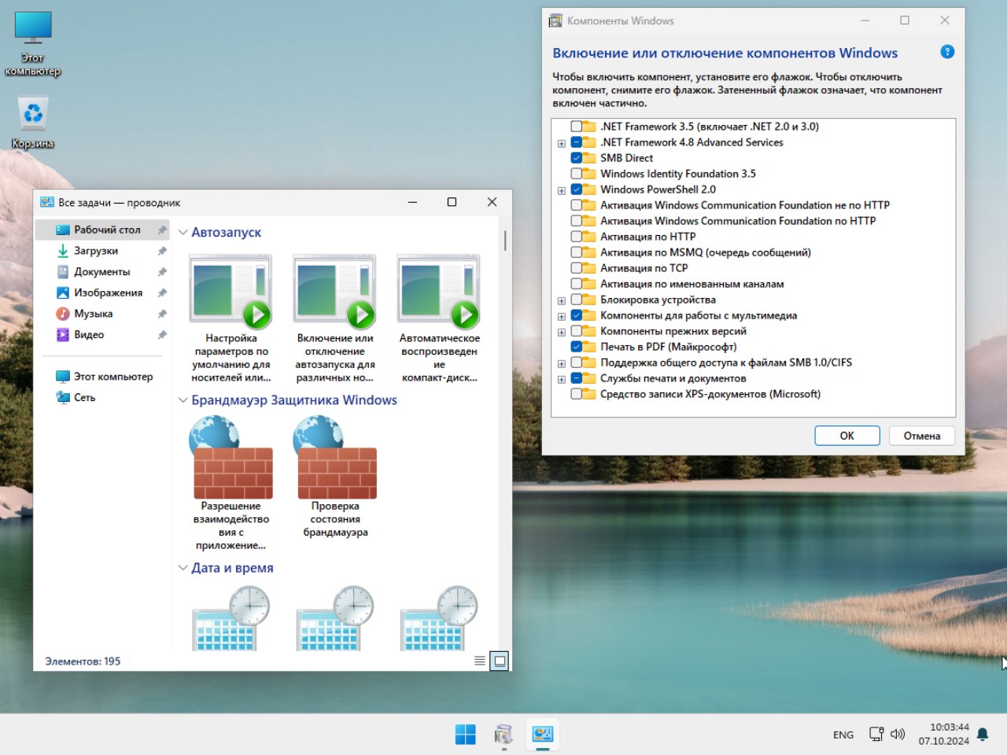1007x755 pixels.
Task: Confirm changes with the OK button
Action: point(847,435)
